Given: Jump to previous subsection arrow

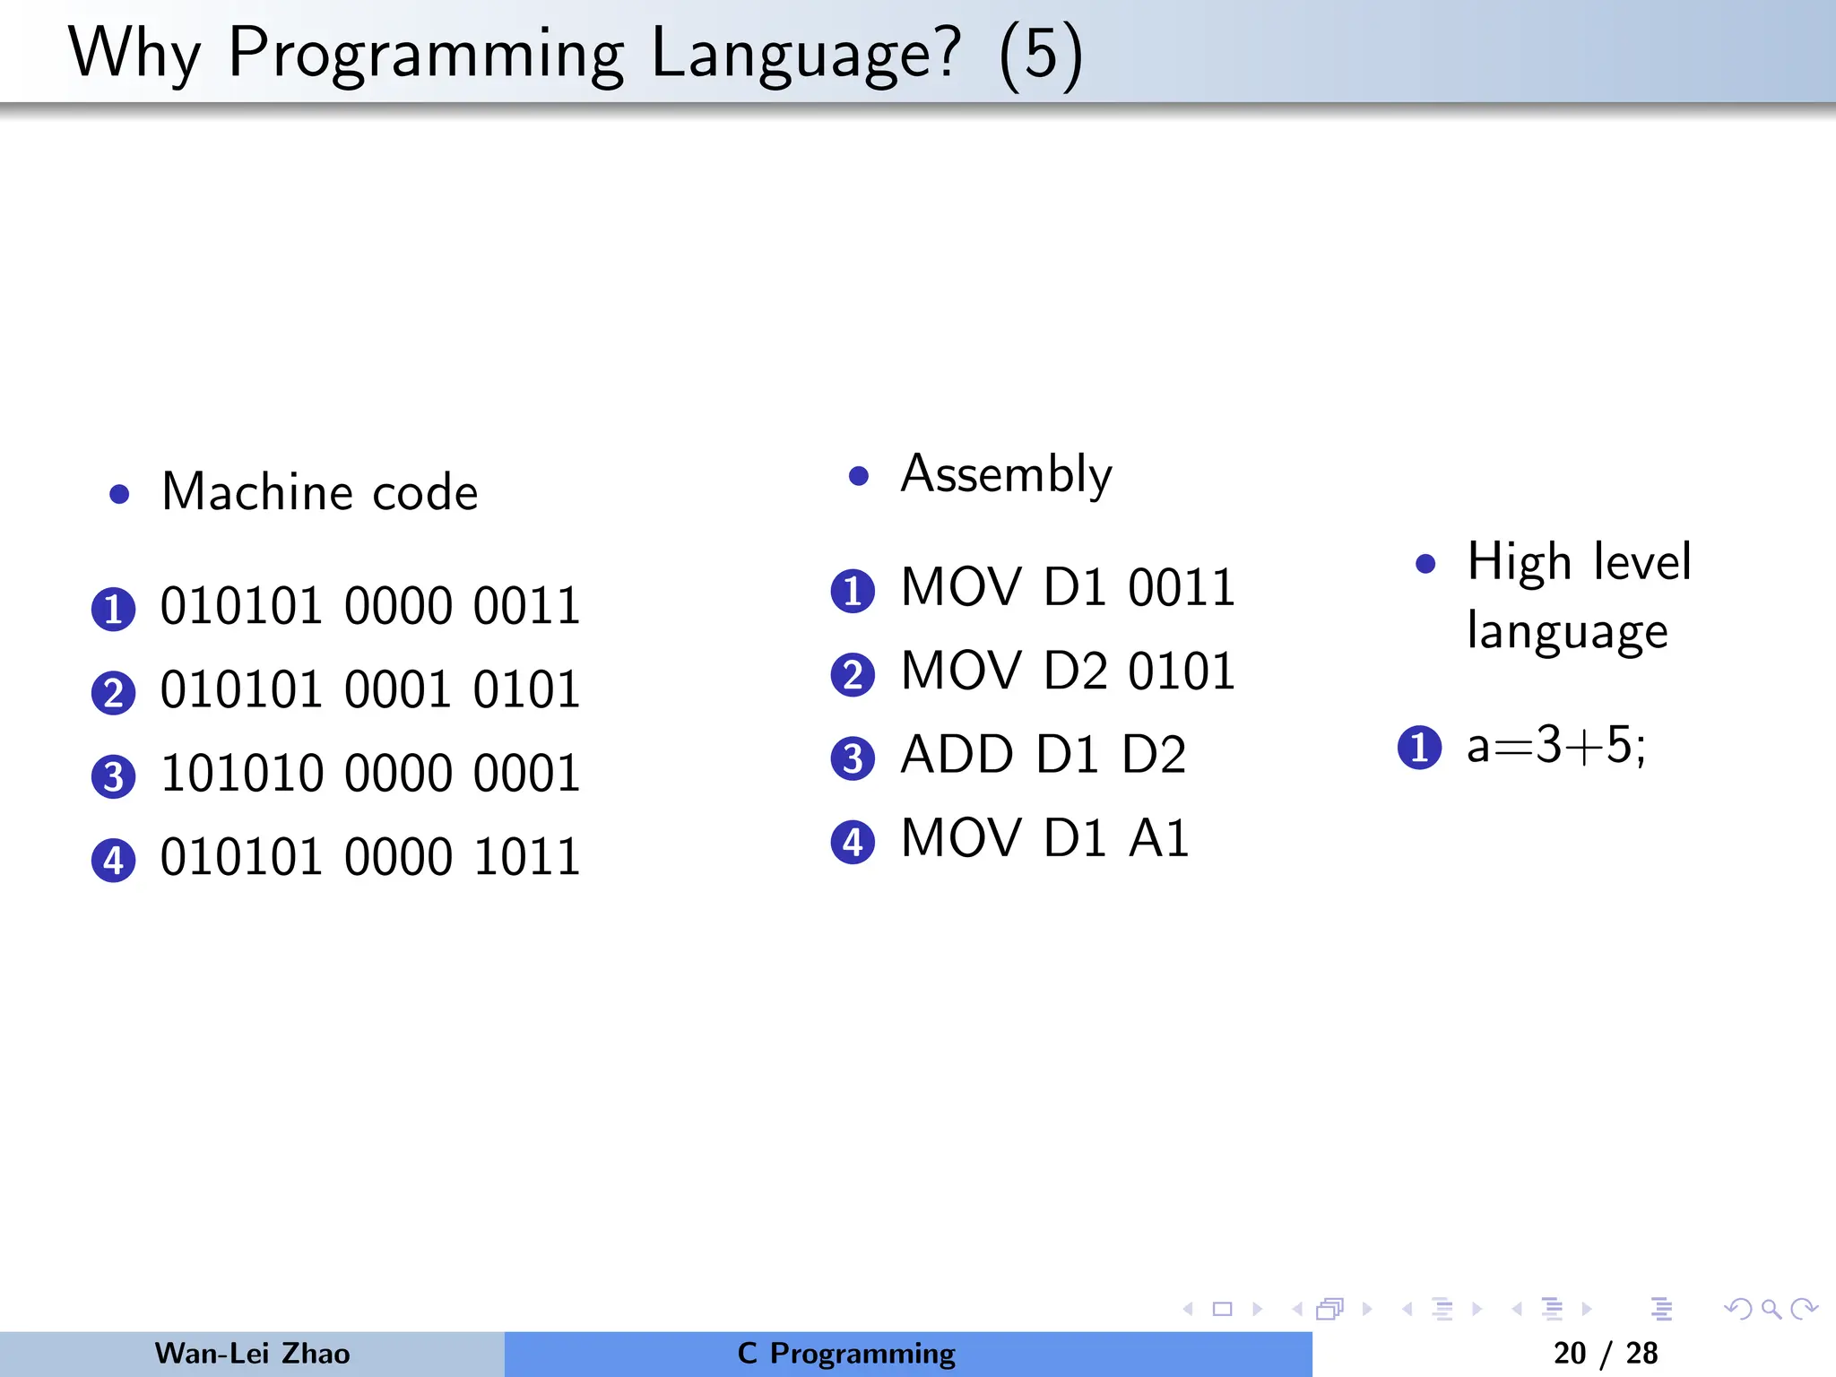Looking at the screenshot, I should click(1407, 1309).
